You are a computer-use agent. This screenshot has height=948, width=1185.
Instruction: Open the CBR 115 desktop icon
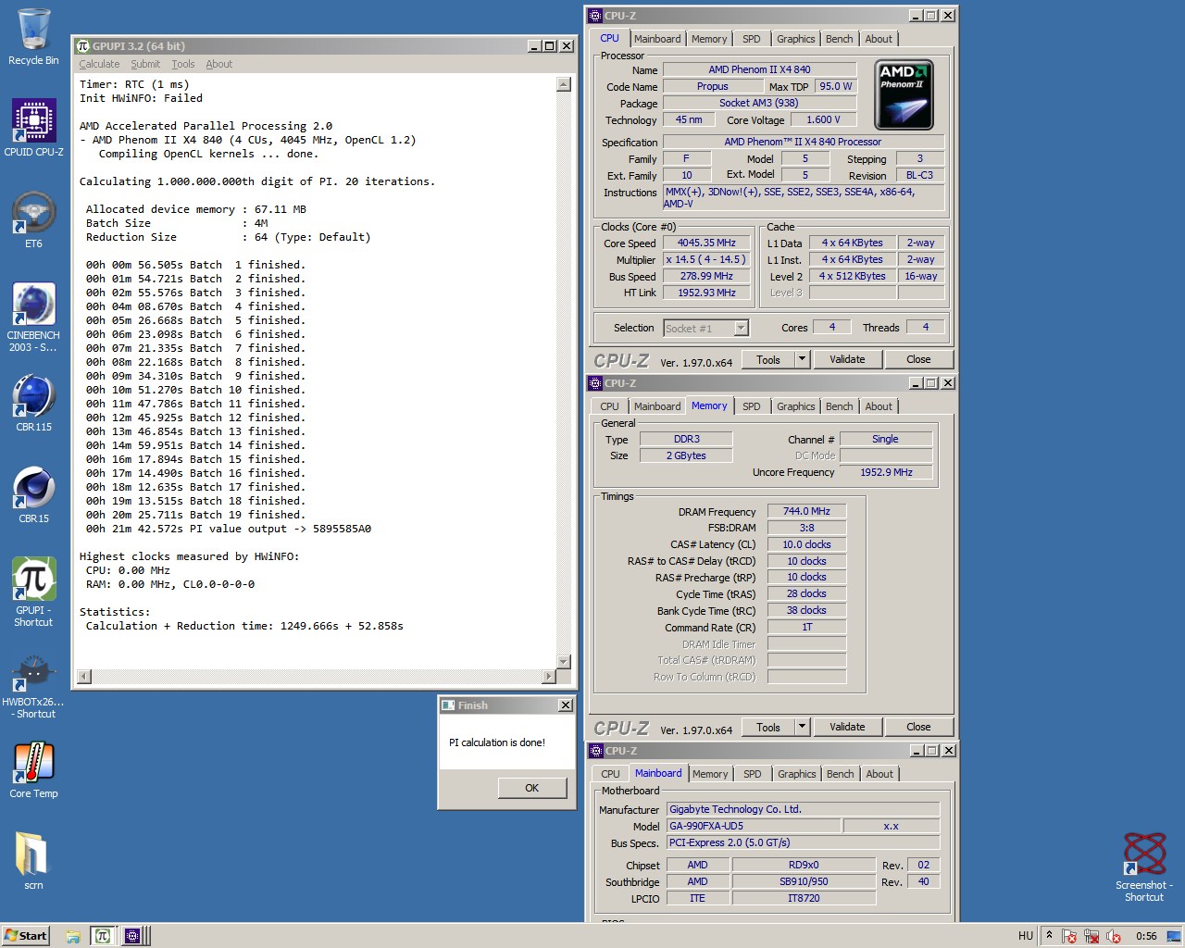tap(33, 403)
